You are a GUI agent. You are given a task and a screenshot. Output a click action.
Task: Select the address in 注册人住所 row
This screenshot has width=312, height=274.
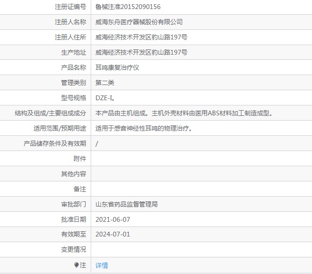coord(142,37)
